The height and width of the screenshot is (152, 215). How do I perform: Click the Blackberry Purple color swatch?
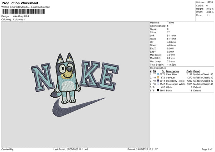158,81
